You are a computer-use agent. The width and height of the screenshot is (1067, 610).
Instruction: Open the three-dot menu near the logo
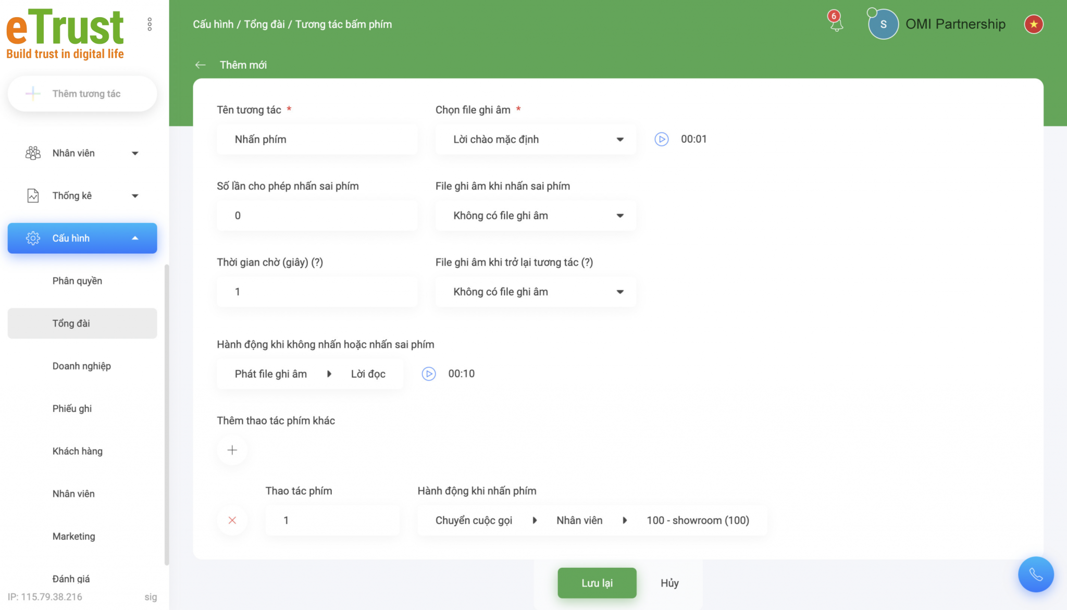point(150,24)
